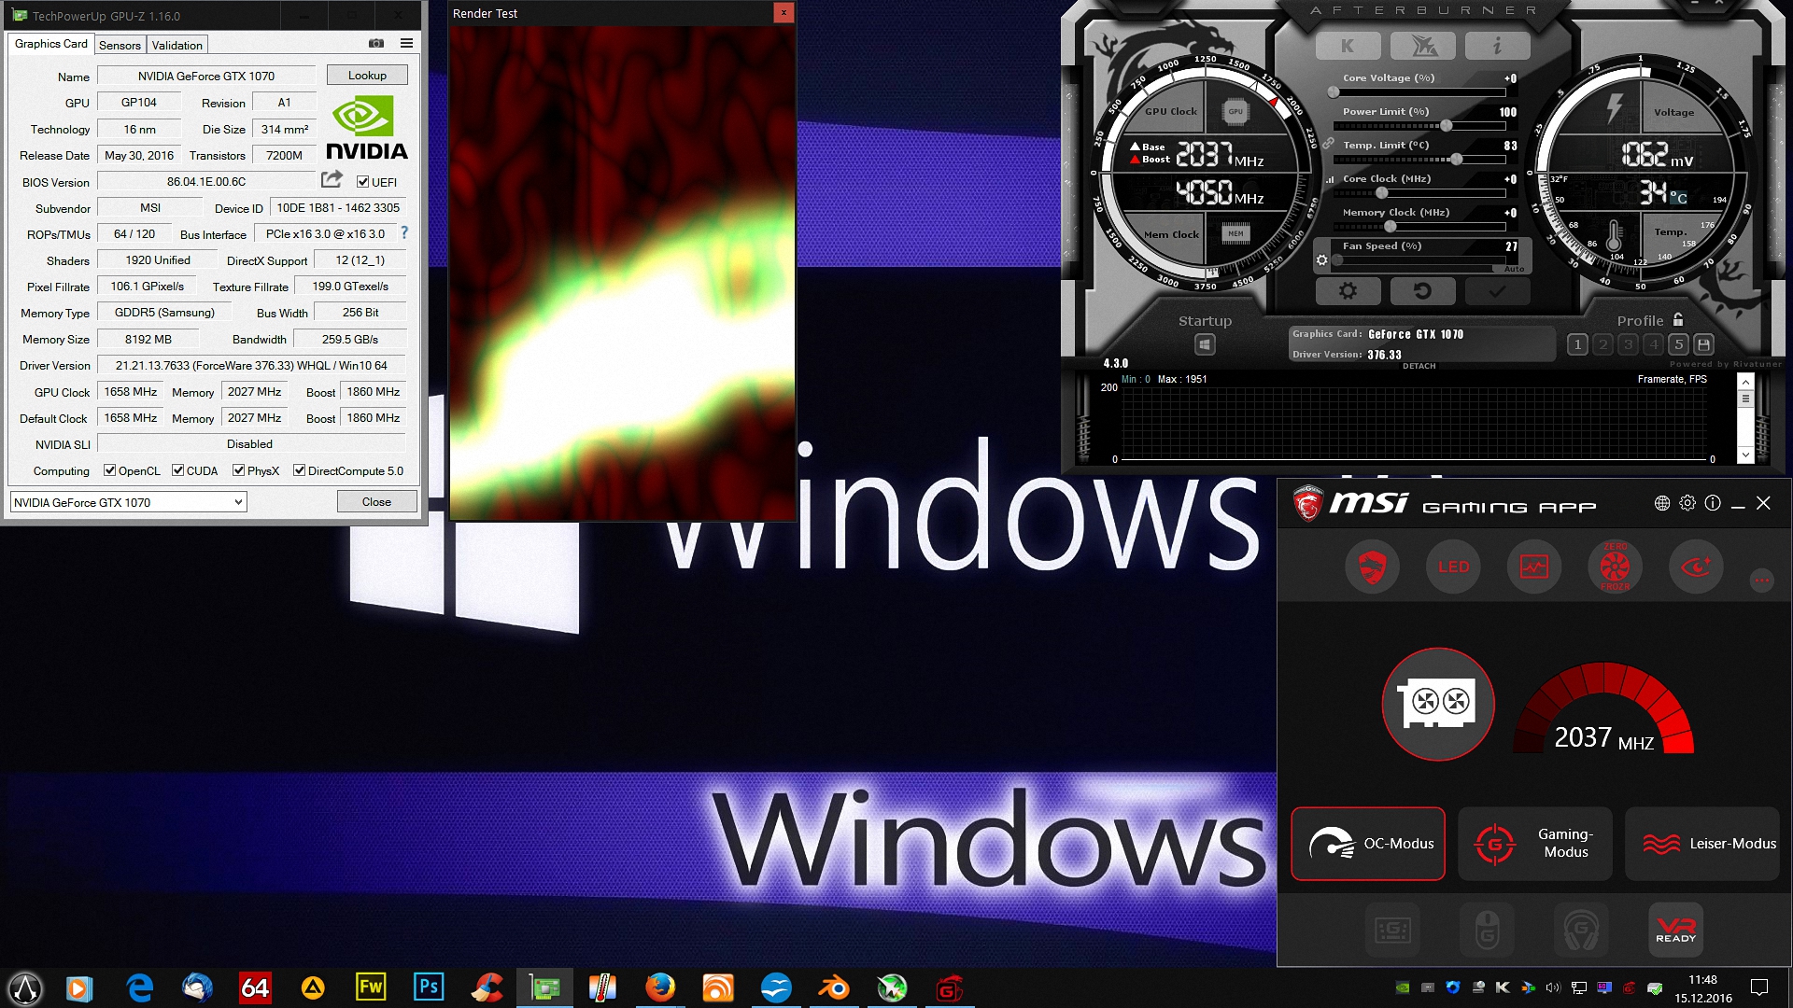Toggle the OpenCL checkbox
This screenshot has width=1793, height=1008.
110,470
